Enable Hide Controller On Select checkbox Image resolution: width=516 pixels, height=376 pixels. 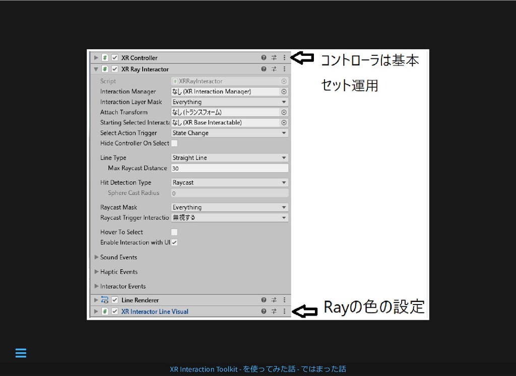click(x=174, y=143)
